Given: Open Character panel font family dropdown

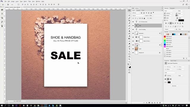Looking at the screenshot, I should pyautogui.click(x=169, y=11).
